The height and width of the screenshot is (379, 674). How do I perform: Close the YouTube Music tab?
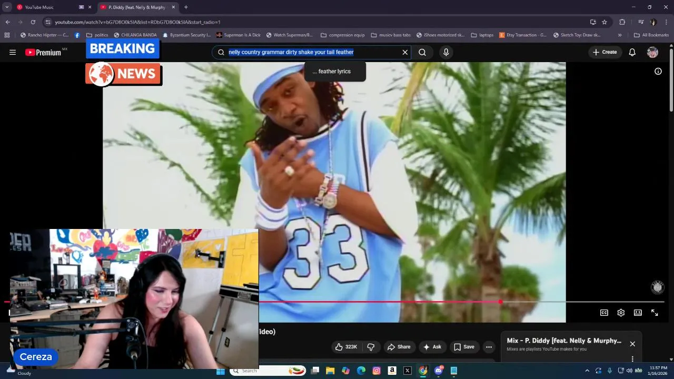[90, 7]
